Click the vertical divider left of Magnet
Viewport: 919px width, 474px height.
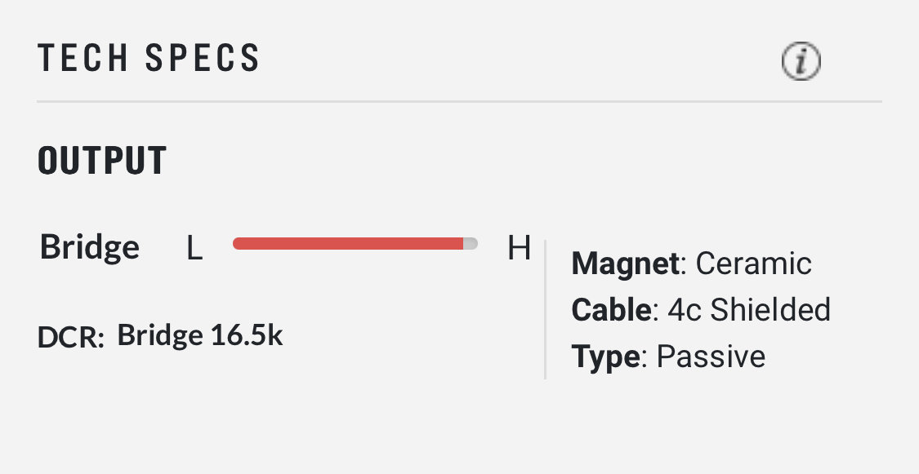pos(545,309)
